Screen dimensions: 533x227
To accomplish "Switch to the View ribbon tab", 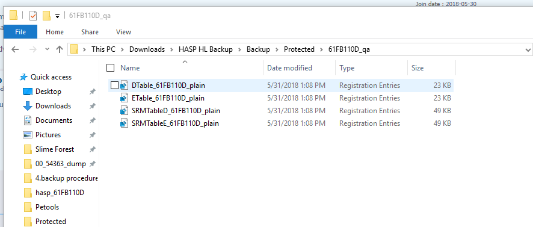I will (123, 32).
